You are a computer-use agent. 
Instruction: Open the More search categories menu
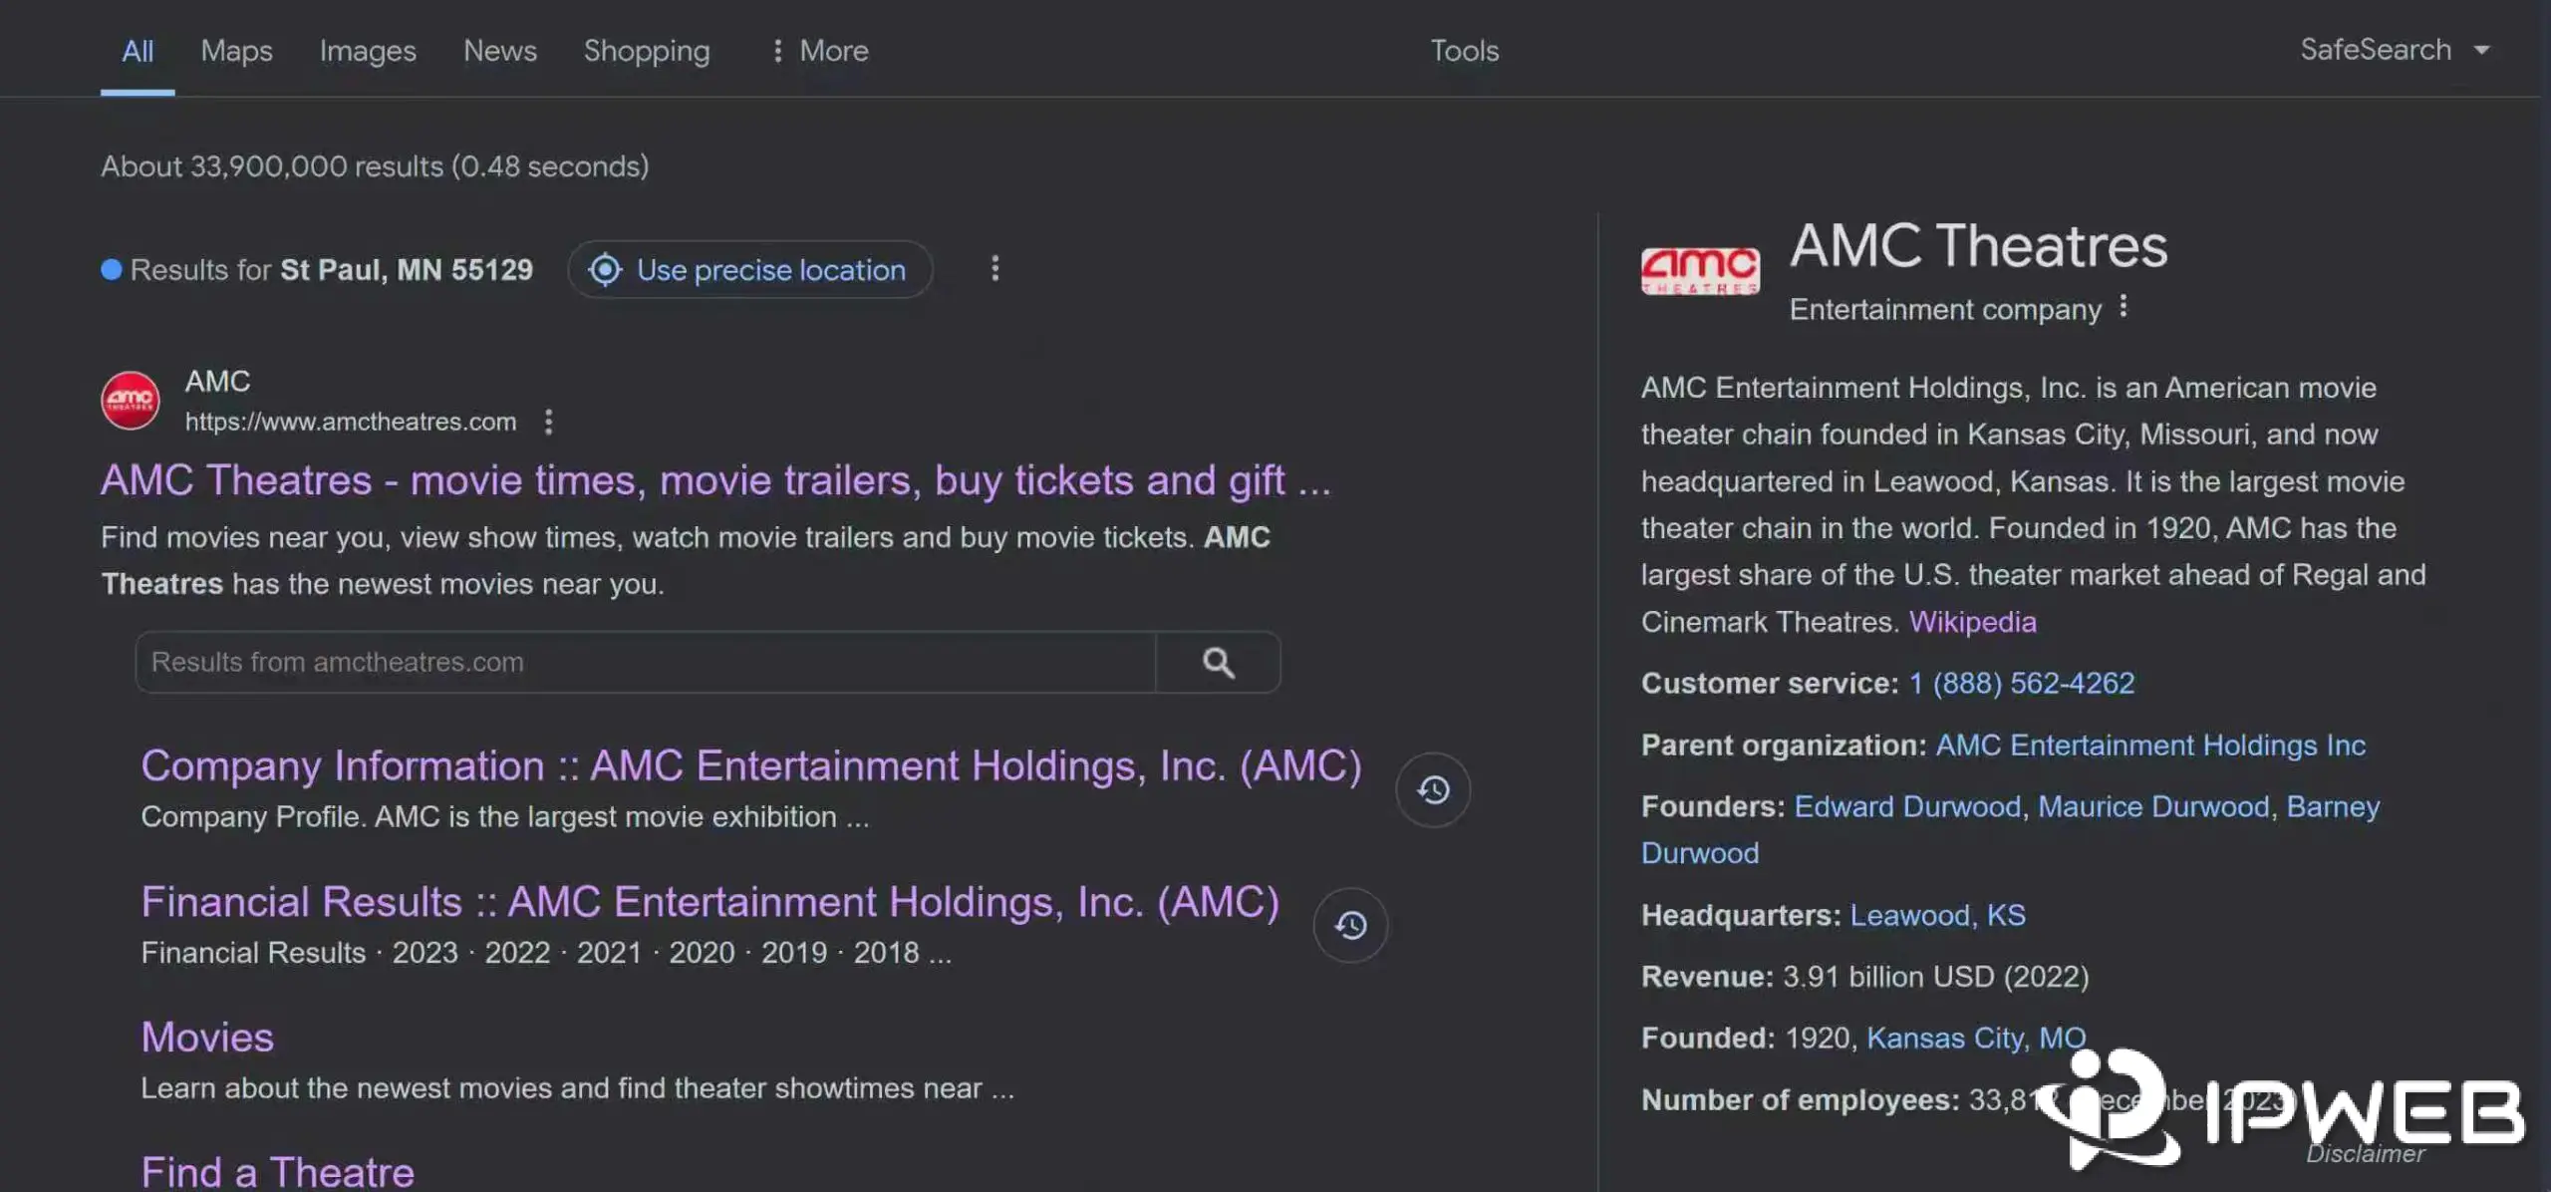(x=820, y=51)
